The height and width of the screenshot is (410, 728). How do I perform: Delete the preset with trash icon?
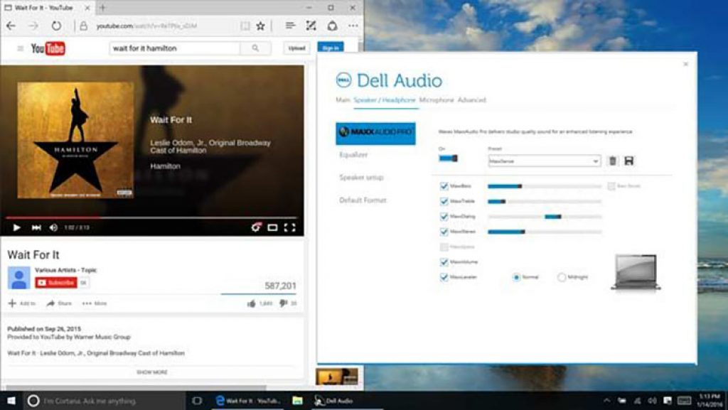(x=613, y=161)
